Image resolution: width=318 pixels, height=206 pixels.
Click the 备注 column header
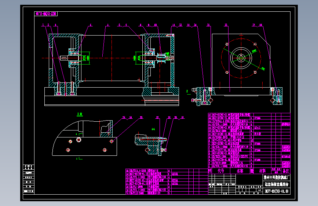click(x=286, y=171)
